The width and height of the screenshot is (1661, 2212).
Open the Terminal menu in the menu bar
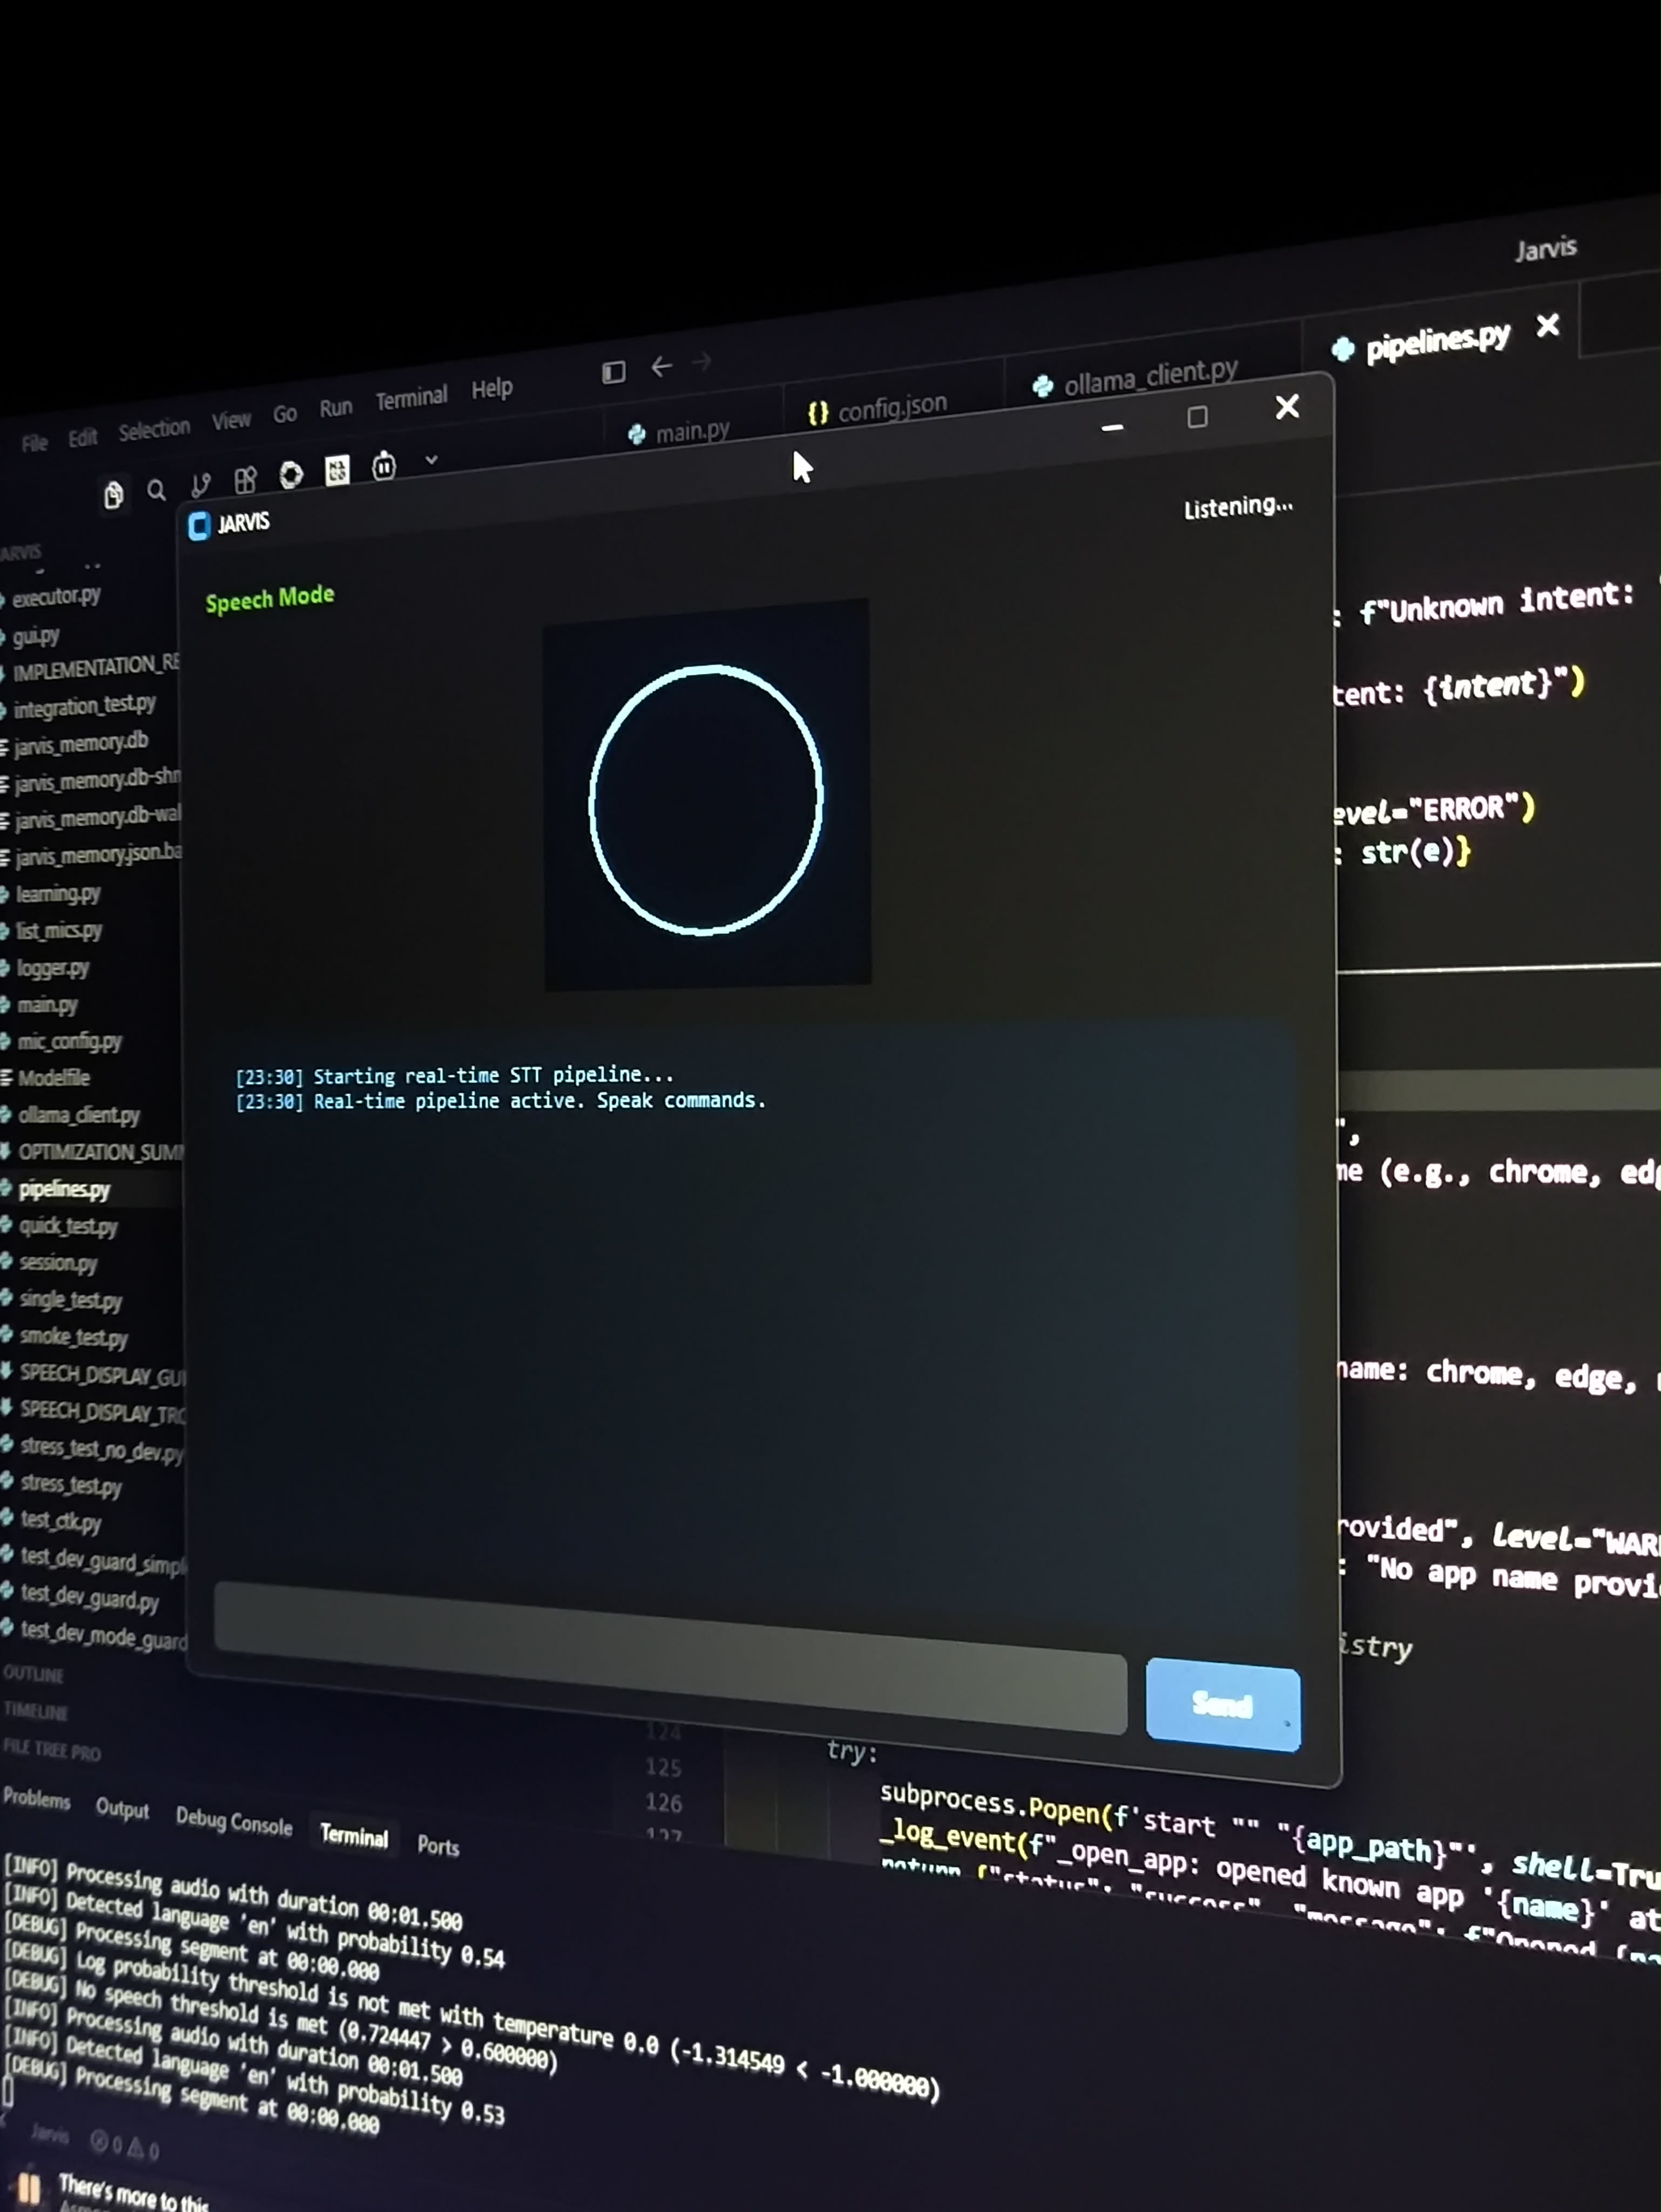(x=411, y=398)
